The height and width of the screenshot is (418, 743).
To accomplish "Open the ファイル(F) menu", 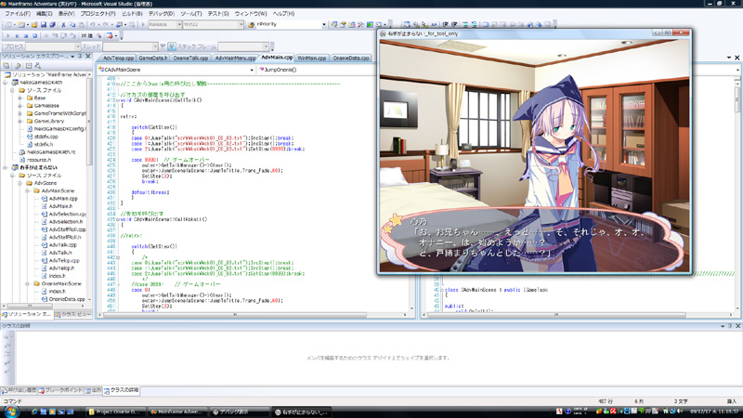I will 18,14.
